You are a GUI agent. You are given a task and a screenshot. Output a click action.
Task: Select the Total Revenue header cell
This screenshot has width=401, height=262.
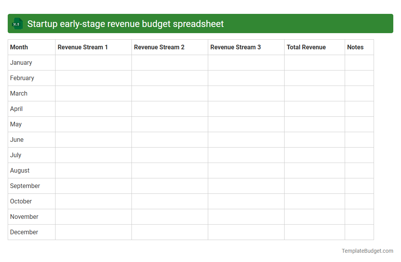[306, 47]
